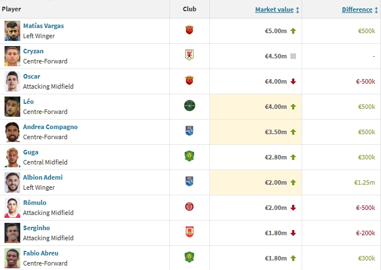Click sort arrows beside Market value
The width and height of the screenshot is (381, 270).
point(297,10)
